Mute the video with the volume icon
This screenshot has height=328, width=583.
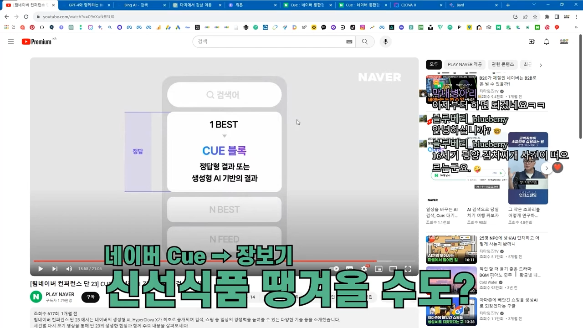(69, 269)
